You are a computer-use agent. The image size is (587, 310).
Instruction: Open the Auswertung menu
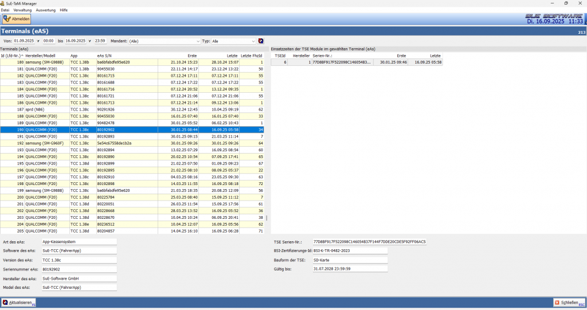point(46,10)
